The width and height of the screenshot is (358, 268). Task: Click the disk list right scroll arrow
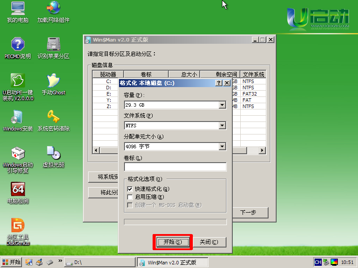(262, 151)
